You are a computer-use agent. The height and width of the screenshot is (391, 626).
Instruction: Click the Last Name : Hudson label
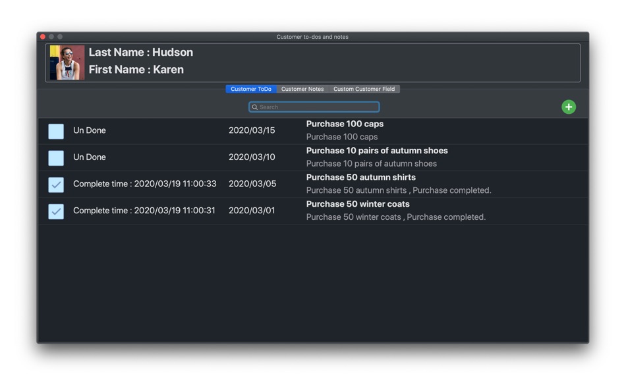140,52
